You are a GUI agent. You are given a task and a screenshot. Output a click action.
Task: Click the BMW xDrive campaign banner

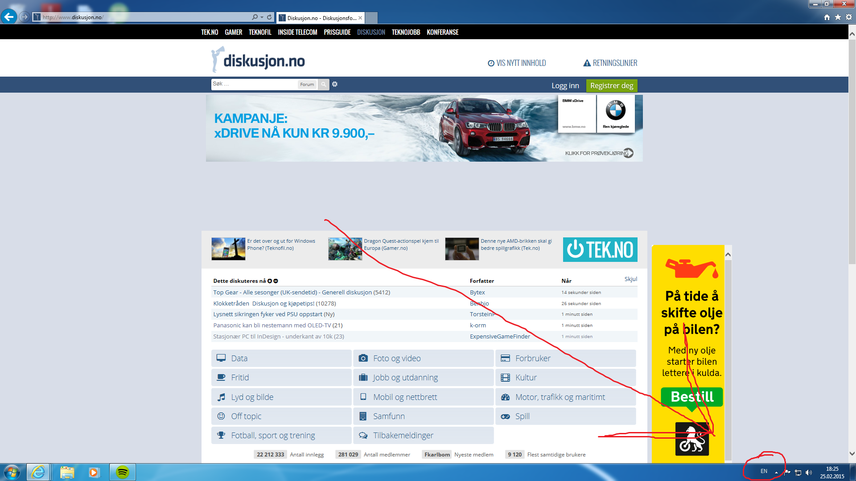424,128
